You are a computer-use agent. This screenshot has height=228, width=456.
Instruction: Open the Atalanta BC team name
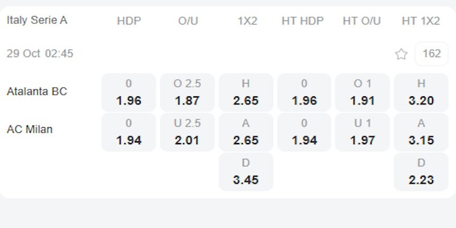37,91
